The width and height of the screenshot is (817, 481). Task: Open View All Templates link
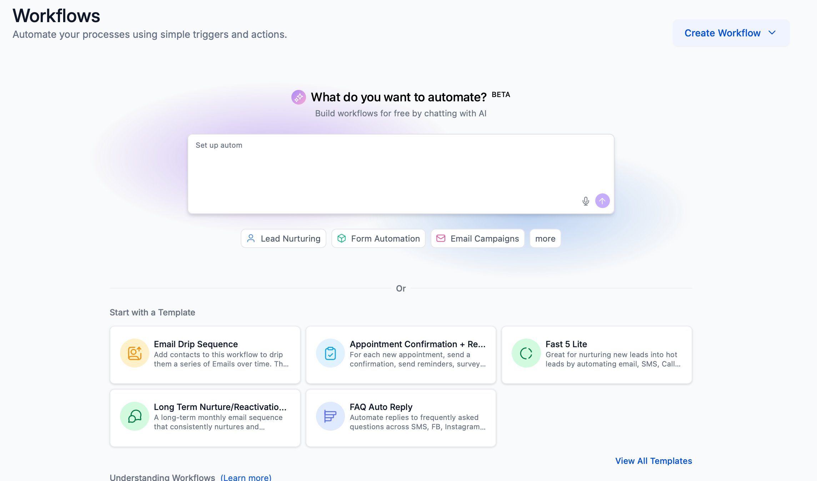[x=653, y=461]
